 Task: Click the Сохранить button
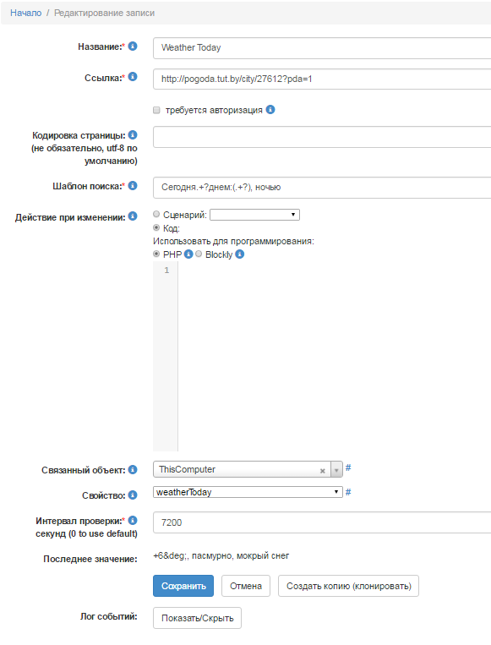tap(183, 586)
